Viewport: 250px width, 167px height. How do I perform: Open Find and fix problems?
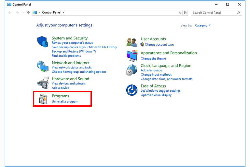[x=66, y=56]
